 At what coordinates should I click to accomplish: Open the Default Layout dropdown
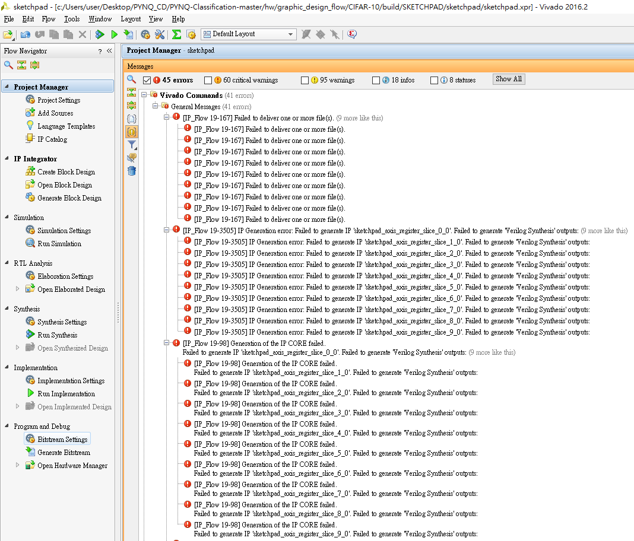(290, 34)
